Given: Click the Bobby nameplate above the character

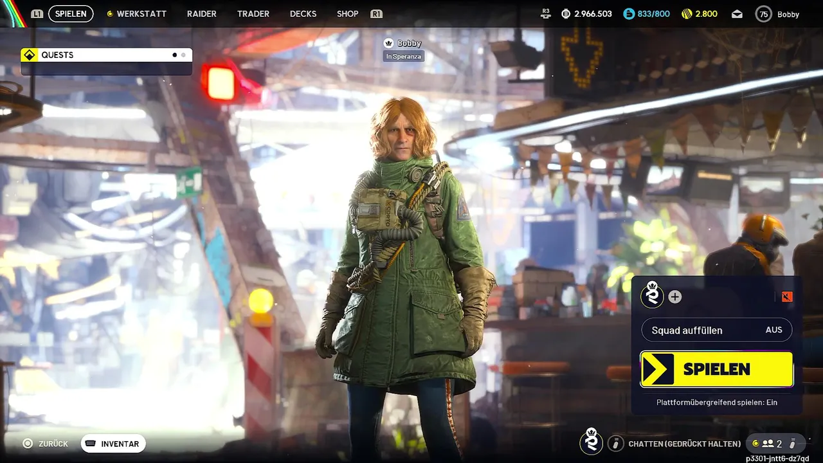Looking at the screenshot, I should point(409,43).
